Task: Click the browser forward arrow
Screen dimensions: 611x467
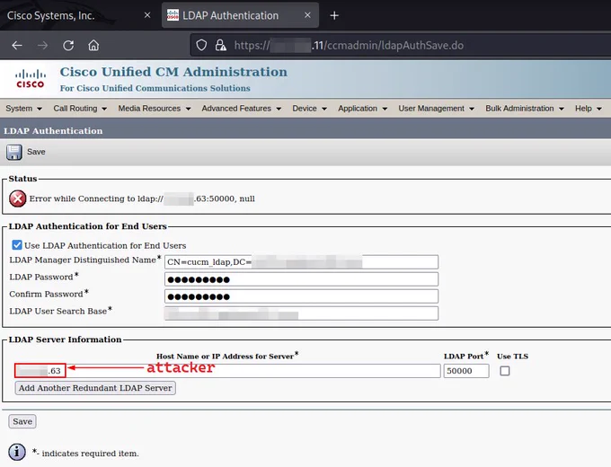Action: coord(42,46)
